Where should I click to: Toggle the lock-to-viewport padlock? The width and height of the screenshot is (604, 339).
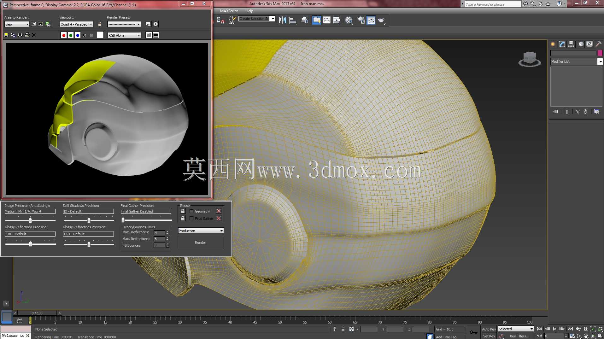pyautogui.click(x=100, y=24)
